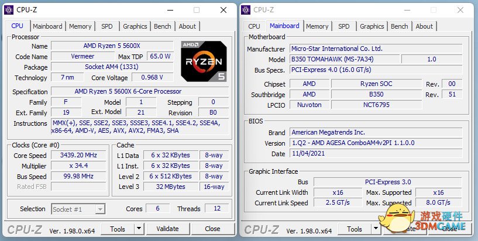Click the Revision value B0

click(x=214, y=112)
